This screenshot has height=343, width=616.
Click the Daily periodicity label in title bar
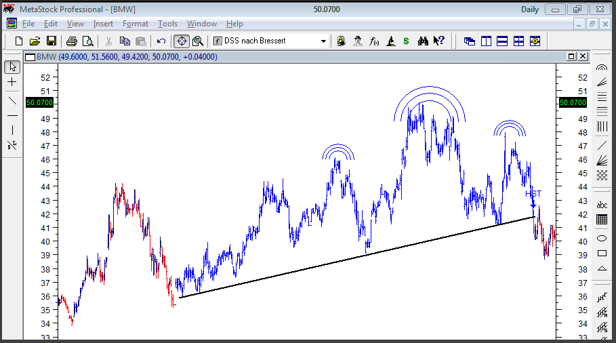pyautogui.click(x=529, y=9)
